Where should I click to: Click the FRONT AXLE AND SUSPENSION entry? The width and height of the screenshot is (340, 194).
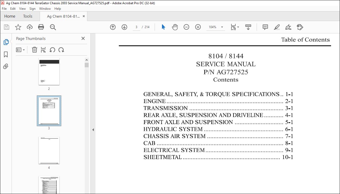218,122
